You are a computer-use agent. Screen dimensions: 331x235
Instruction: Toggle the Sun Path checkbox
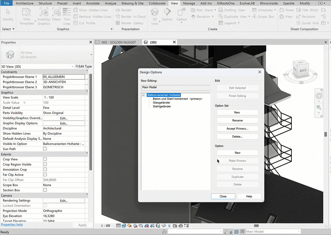coord(45,149)
